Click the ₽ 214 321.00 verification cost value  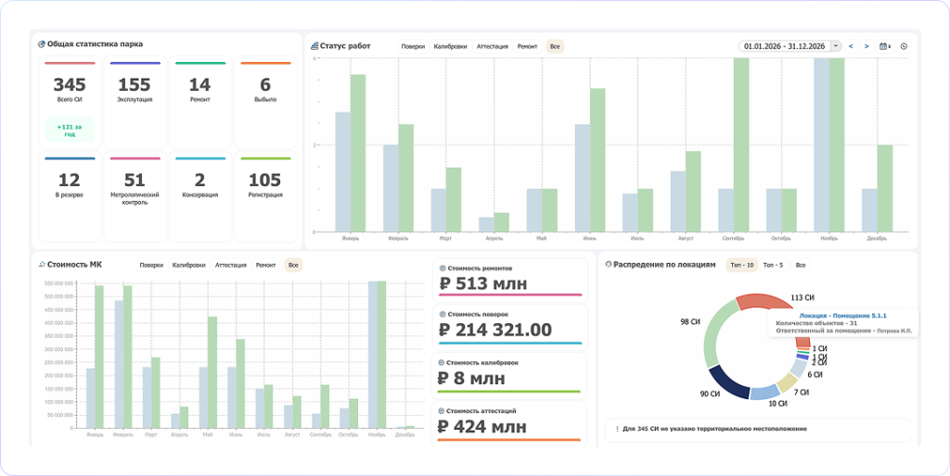[495, 330]
